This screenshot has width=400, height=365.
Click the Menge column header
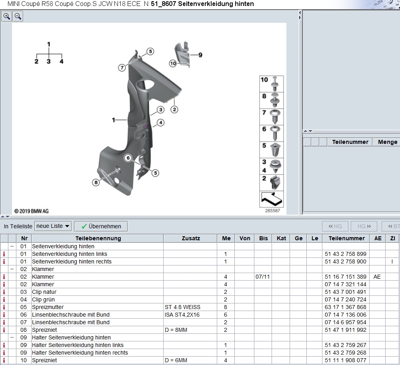click(387, 142)
